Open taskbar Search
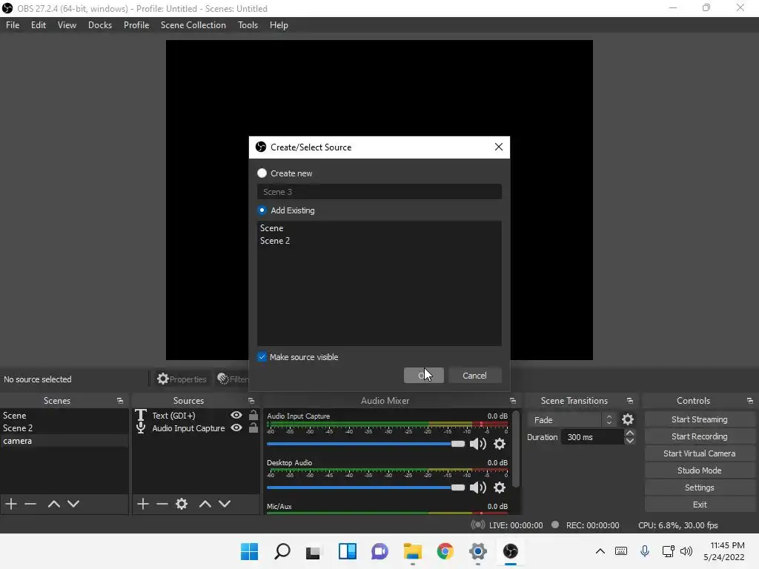The image size is (759, 569). (282, 551)
